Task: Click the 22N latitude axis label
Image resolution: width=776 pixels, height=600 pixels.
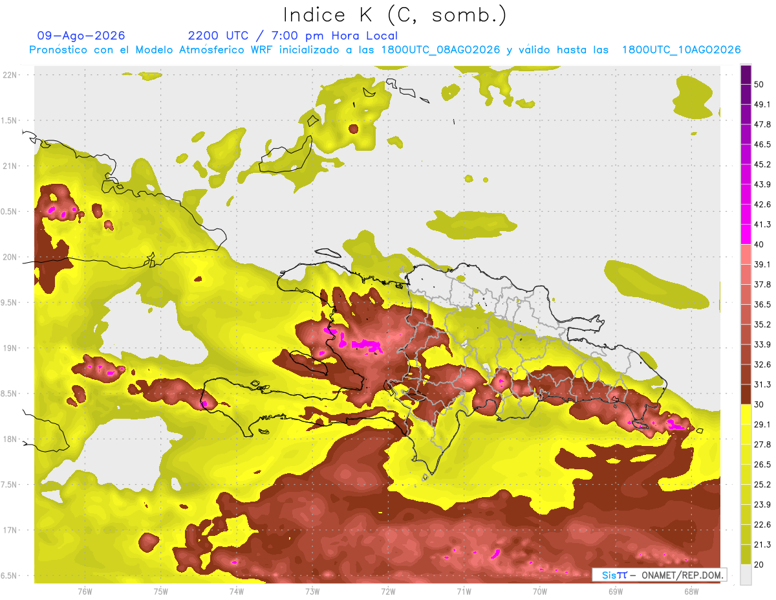Action: point(11,75)
